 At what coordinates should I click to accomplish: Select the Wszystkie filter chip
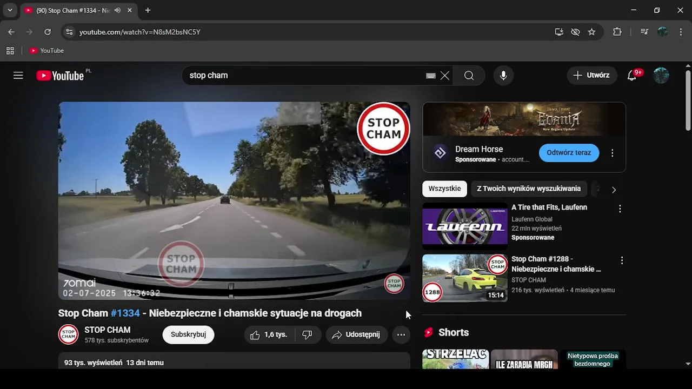point(444,189)
